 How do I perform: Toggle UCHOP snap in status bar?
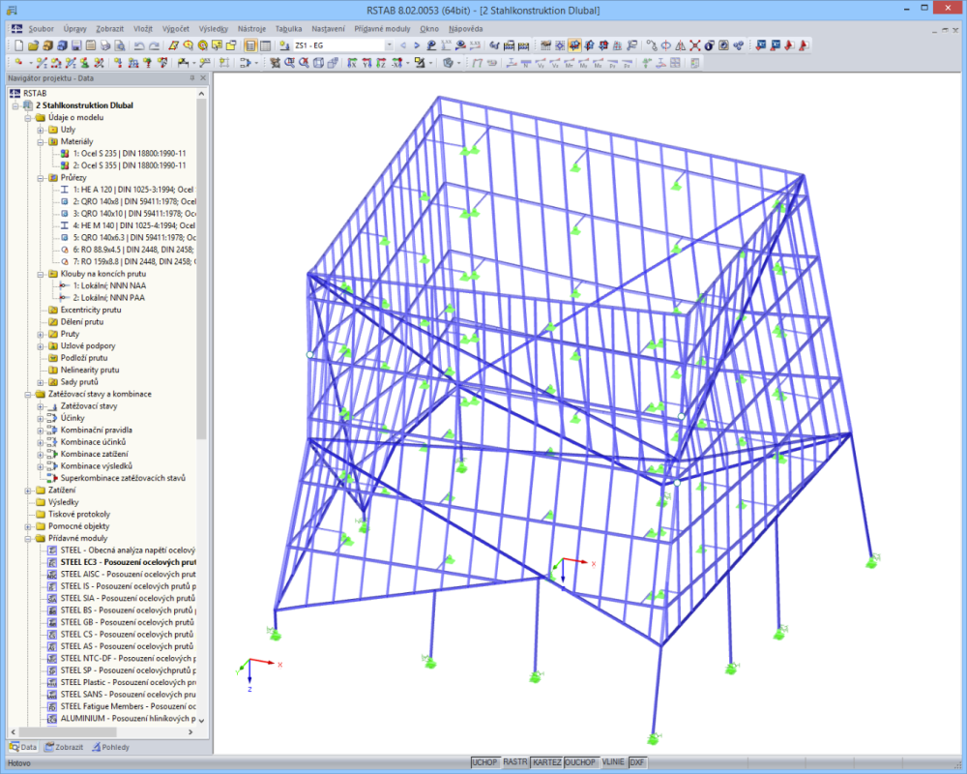[484, 763]
